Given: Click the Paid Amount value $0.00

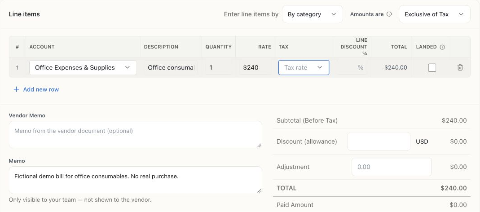Looking at the screenshot, I should [458, 205].
